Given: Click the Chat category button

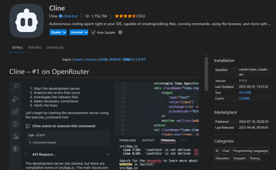Looking at the screenshot, I should pos(226,151).
